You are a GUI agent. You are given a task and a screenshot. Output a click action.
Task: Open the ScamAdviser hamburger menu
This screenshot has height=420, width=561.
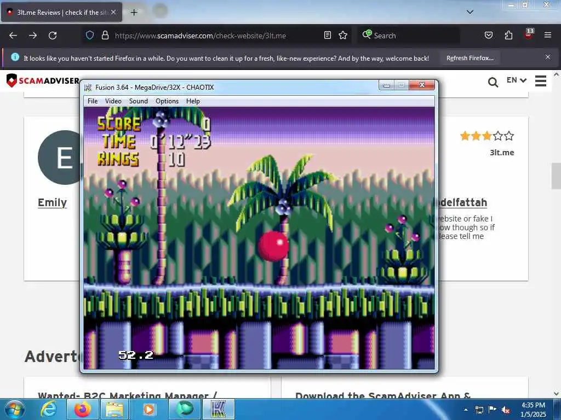[x=541, y=81]
